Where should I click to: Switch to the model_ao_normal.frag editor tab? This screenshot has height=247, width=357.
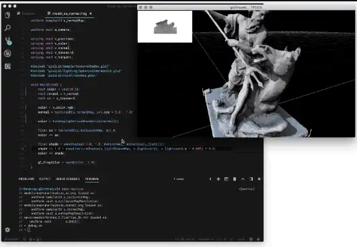point(69,13)
